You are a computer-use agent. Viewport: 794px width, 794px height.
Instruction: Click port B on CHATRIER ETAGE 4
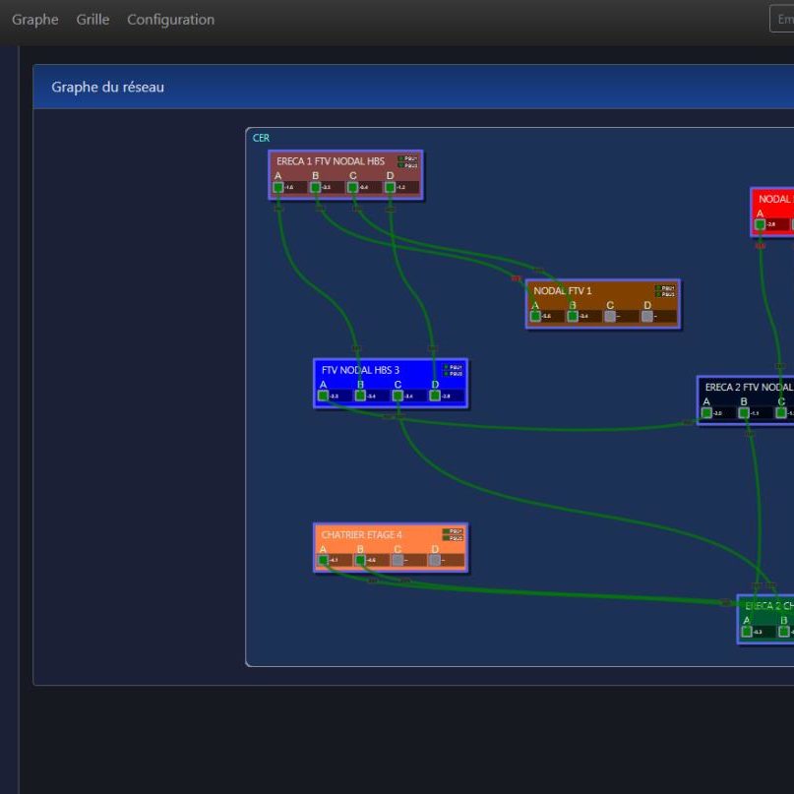[x=360, y=560]
